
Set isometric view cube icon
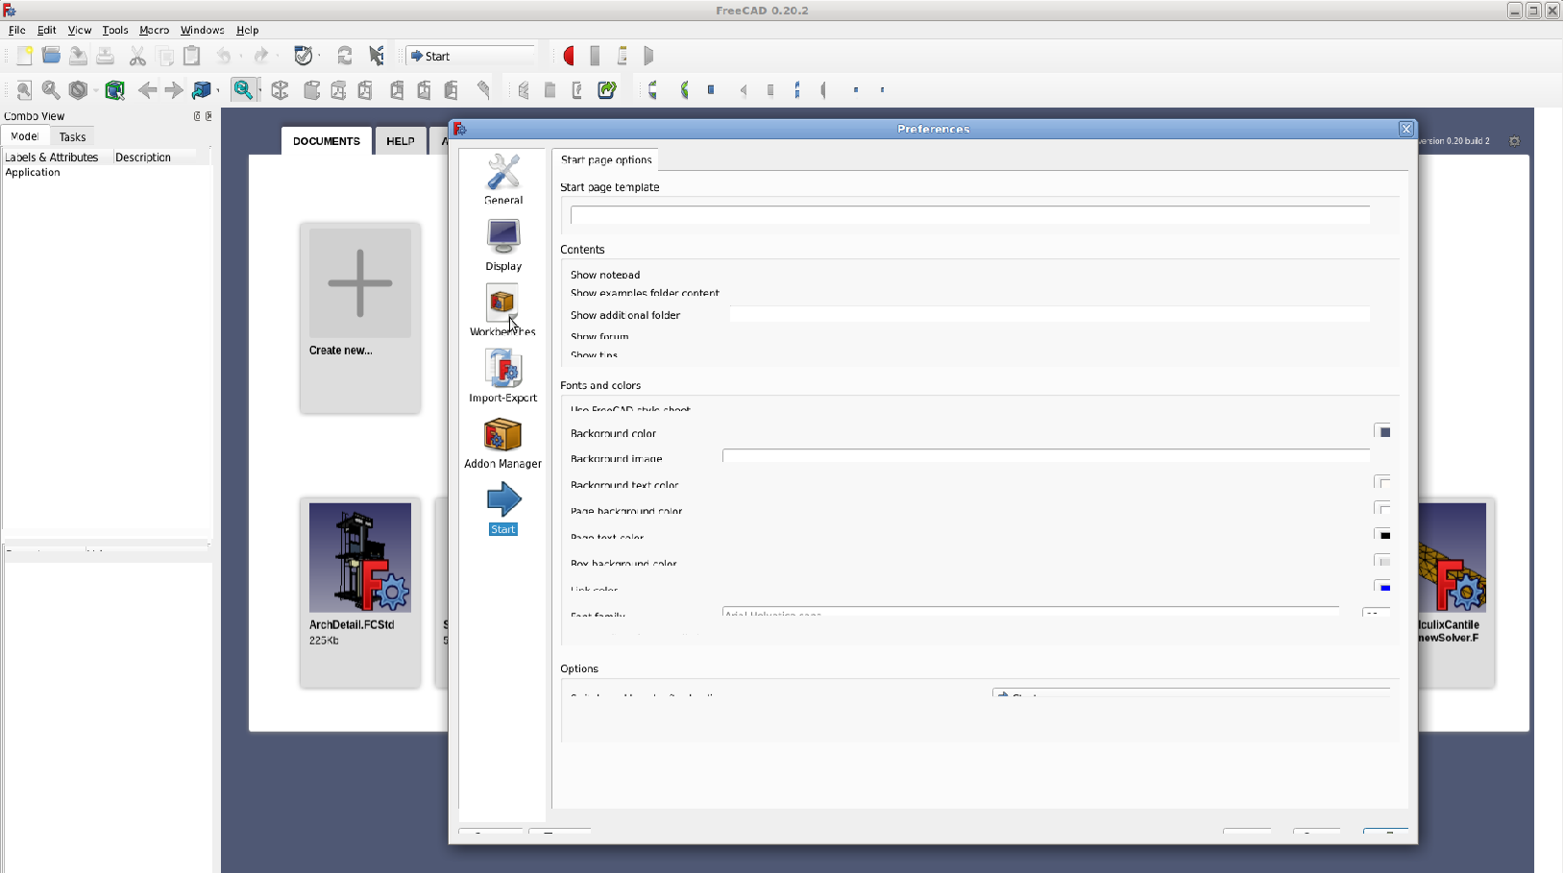[x=280, y=89]
